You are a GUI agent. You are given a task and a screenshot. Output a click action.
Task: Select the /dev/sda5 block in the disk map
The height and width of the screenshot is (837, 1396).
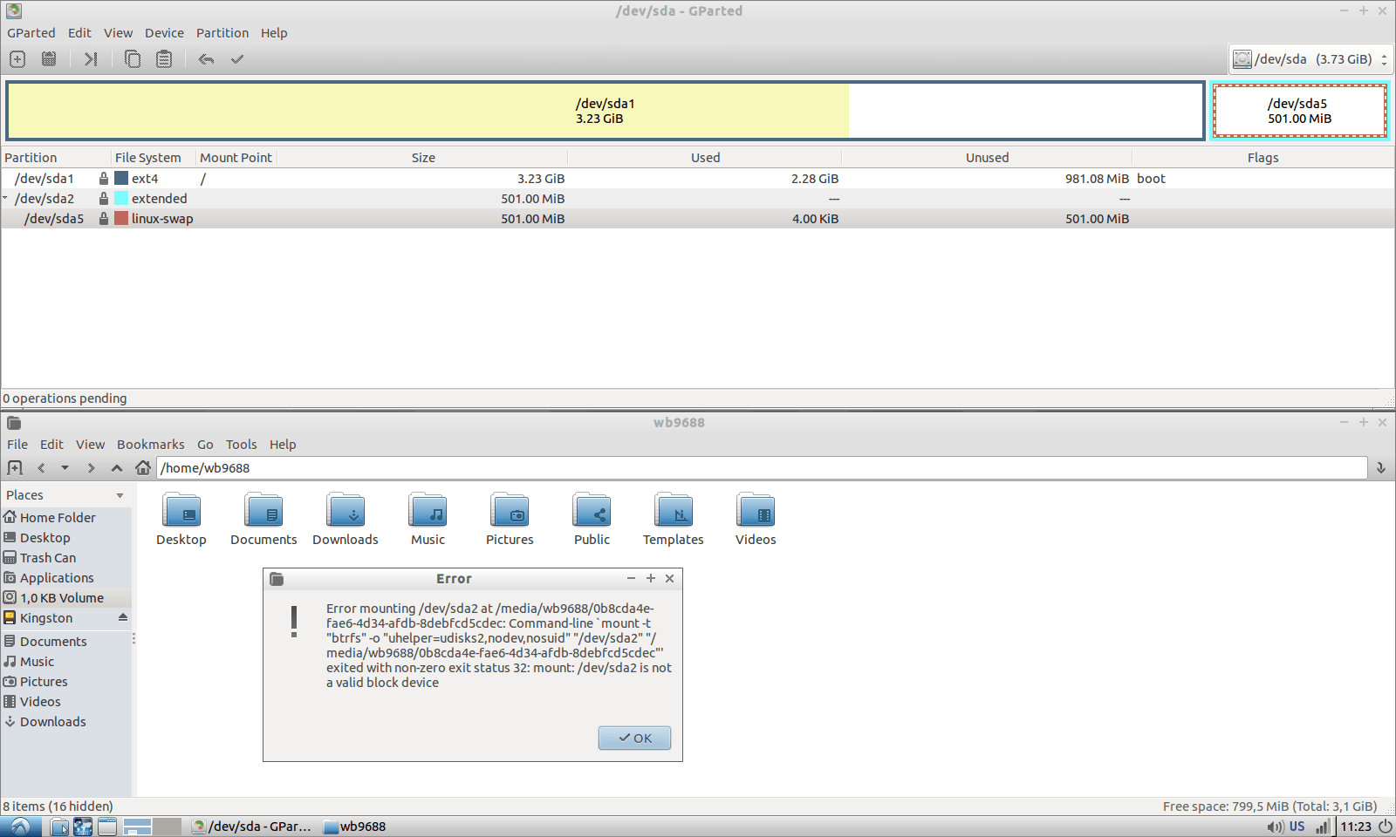coord(1299,111)
